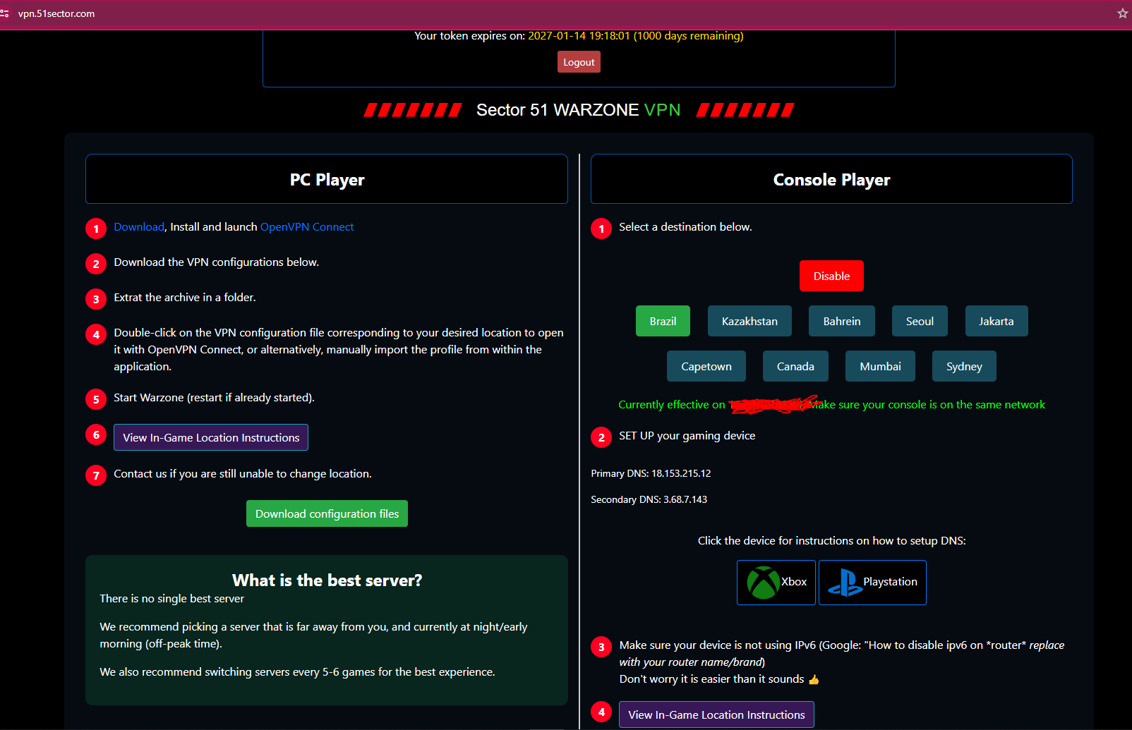1132x730 pixels.
Task: Select the Kazakhstan destination
Action: [x=749, y=321]
